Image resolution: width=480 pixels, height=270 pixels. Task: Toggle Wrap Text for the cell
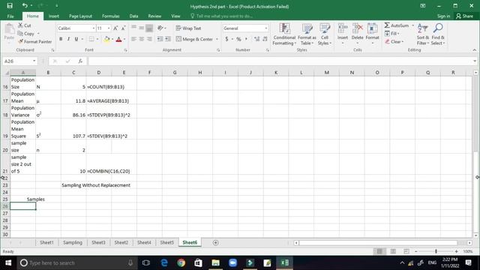click(188, 28)
